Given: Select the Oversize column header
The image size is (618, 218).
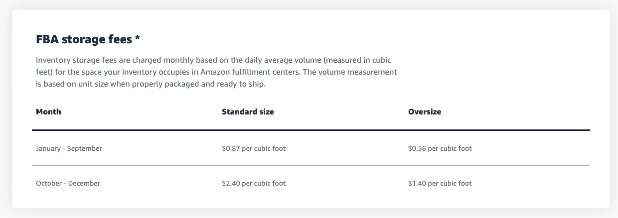Looking at the screenshot, I should [425, 112].
